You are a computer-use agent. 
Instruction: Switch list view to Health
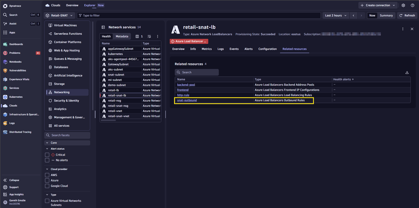(x=106, y=36)
